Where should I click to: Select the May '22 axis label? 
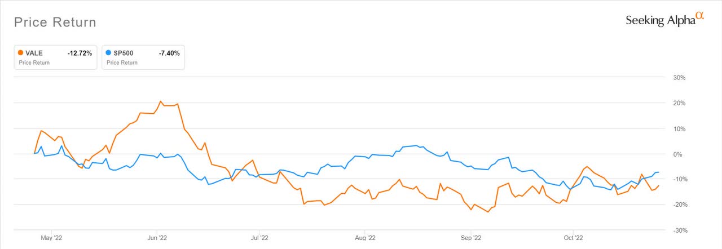(51, 238)
